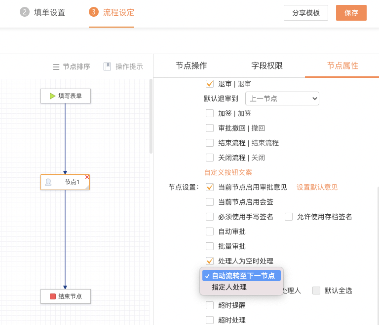Click step 3 circle for 流程设定
Image resolution: width=379 pixels, height=325 pixels.
coord(94,12)
